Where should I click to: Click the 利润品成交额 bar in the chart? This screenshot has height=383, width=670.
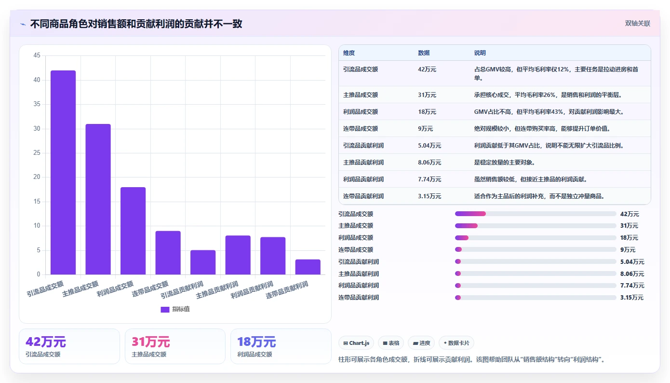point(133,231)
